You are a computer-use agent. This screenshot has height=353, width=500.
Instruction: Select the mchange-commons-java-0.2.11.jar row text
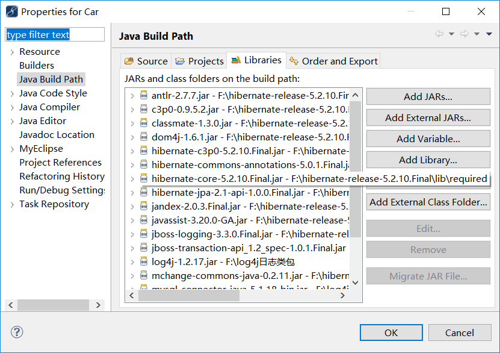[250, 275]
